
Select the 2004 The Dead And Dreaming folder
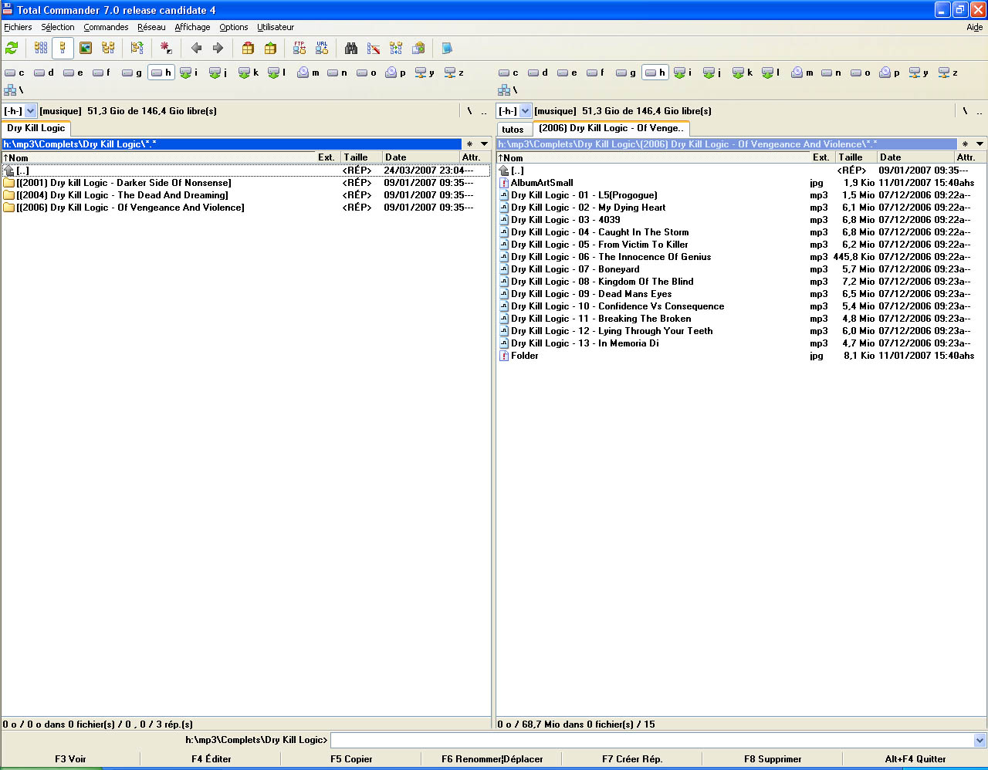(x=122, y=195)
